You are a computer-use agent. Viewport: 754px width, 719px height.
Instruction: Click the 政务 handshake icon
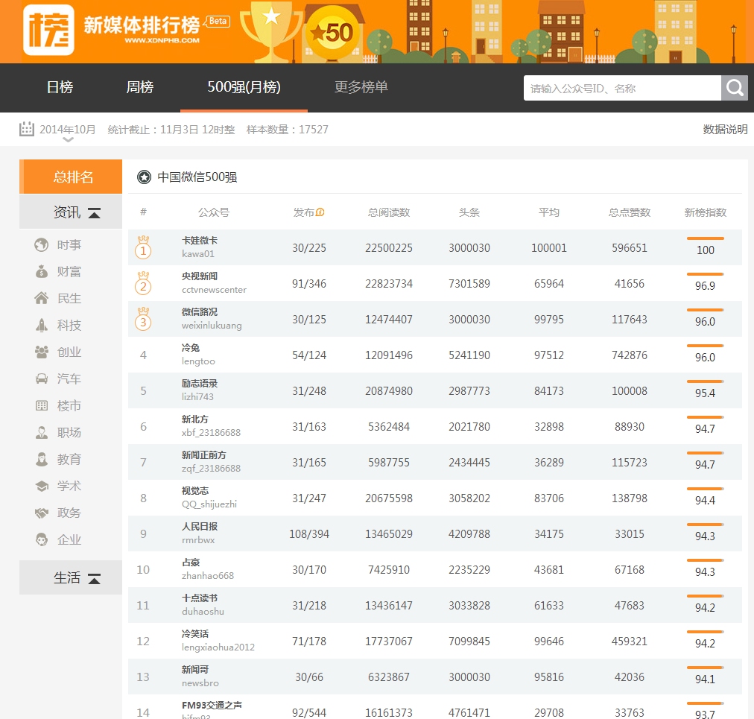click(x=42, y=513)
